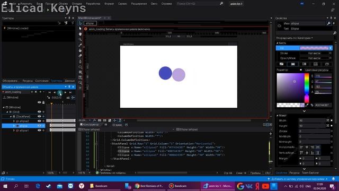The image size is (339, 191).
Task: Open Windows Start menu
Action: point(5,186)
